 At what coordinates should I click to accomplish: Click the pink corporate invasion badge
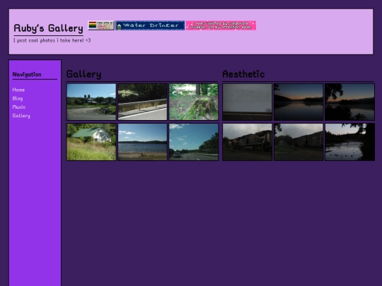pyautogui.click(x=221, y=25)
